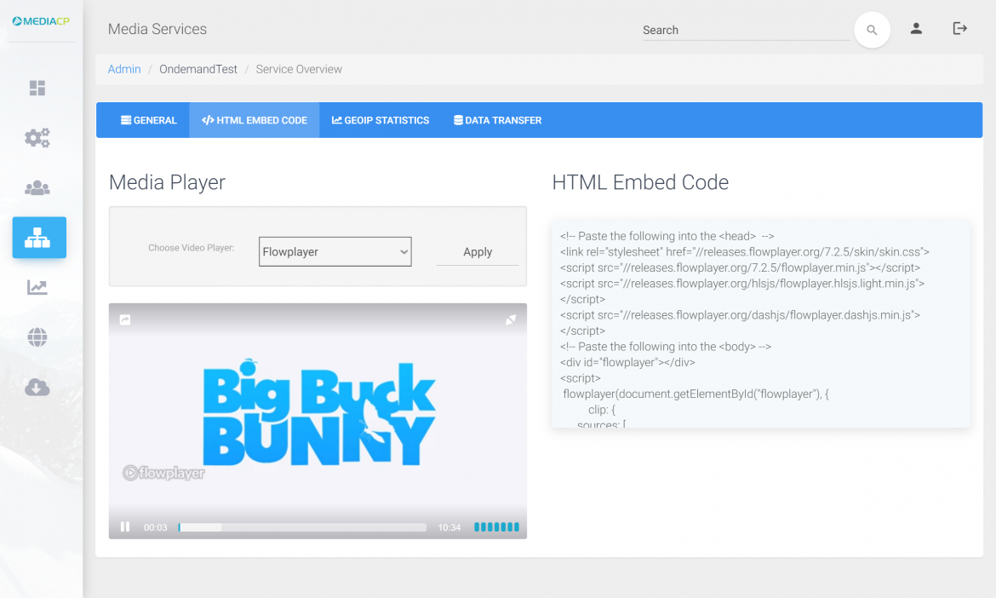Switch to the General tab
The width and height of the screenshot is (996, 598).
(149, 121)
